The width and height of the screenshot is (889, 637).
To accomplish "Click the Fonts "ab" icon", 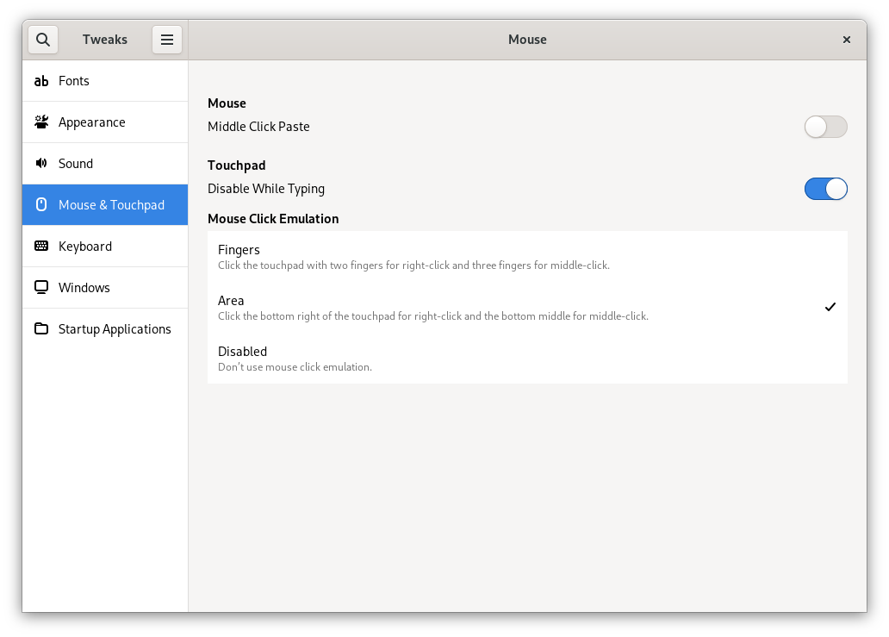I will tap(41, 80).
